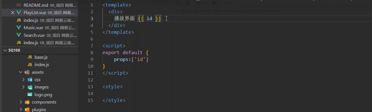This screenshot has height=112, width=372.
Task: Click the image icon beside logo.png
Action: (x=30, y=95)
